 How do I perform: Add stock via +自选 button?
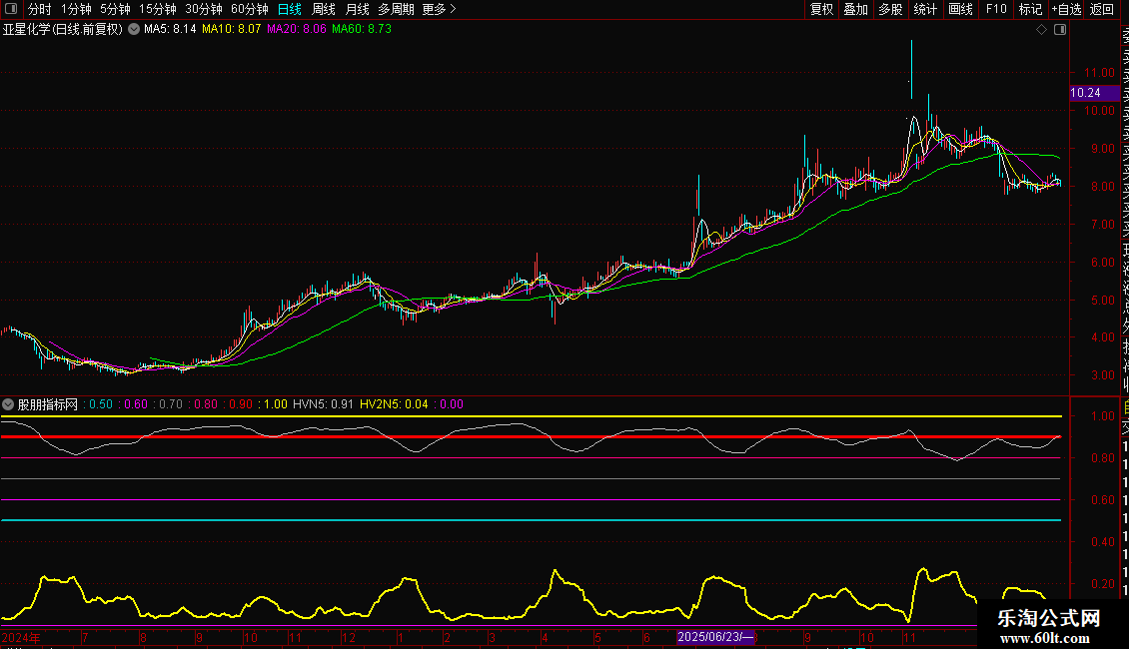pyautogui.click(x=1066, y=9)
